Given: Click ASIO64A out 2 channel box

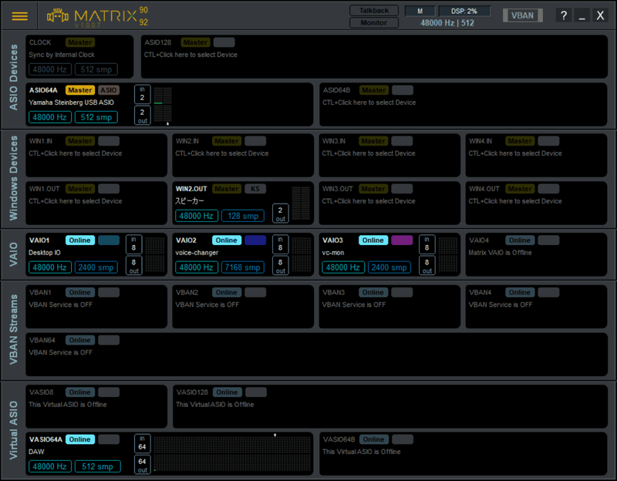Looking at the screenshot, I should pyautogui.click(x=142, y=115).
